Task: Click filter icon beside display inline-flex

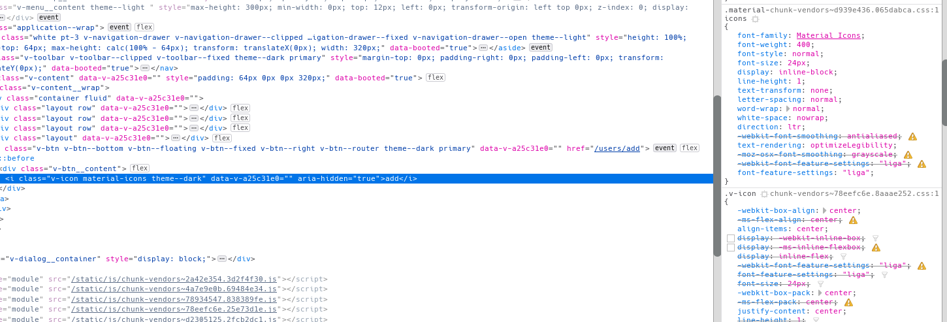Action: coord(844,257)
